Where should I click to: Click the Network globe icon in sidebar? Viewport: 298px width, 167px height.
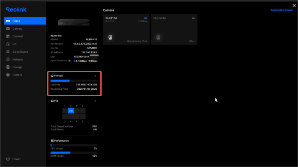click(8, 60)
